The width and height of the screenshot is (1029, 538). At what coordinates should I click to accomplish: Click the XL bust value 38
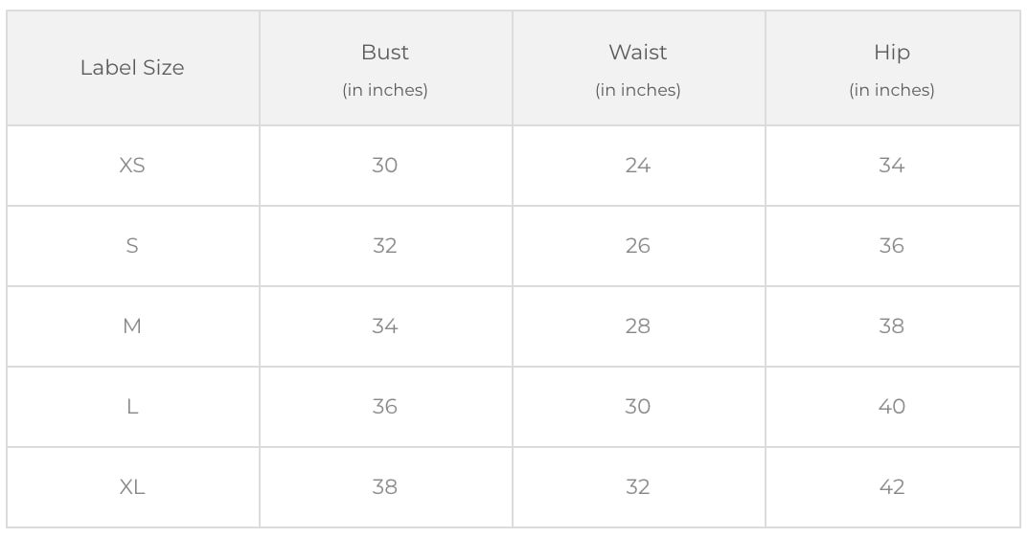coord(385,487)
